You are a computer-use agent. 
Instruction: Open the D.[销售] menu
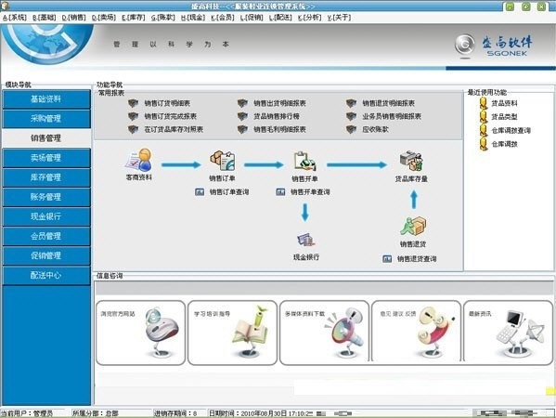pos(73,18)
